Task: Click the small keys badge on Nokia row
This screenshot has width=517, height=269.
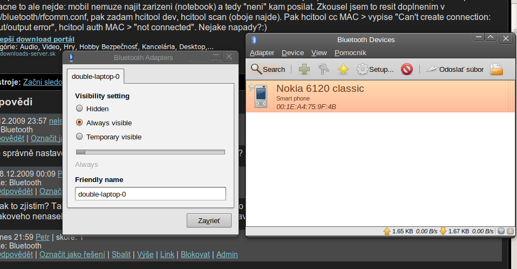Action: (x=251, y=88)
